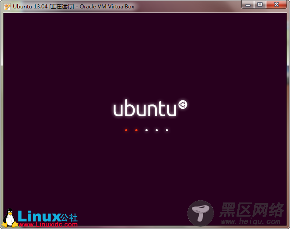Click inside the Ubuntu boot screen display
Screen dimensions: 290x229
pyautogui.click(x=145, y=119)
